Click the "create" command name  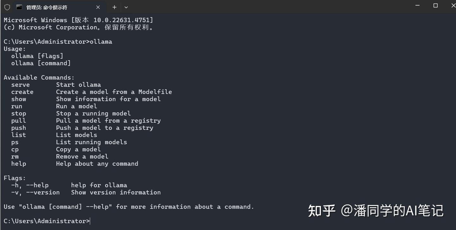coord(22,92)
